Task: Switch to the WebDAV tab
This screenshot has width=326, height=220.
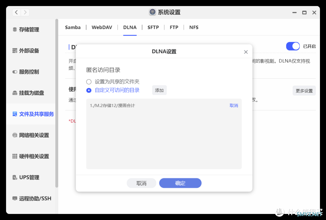Action: (x=102, y=27)
